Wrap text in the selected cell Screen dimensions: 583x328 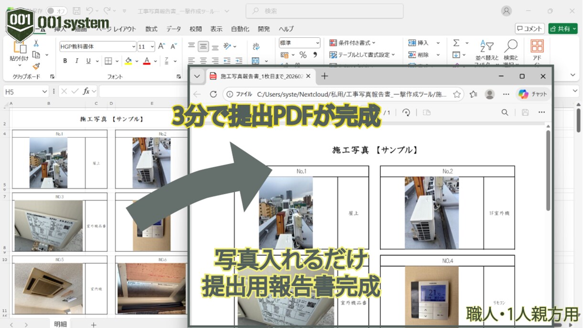pyautogui.click(x=256, y=46)
